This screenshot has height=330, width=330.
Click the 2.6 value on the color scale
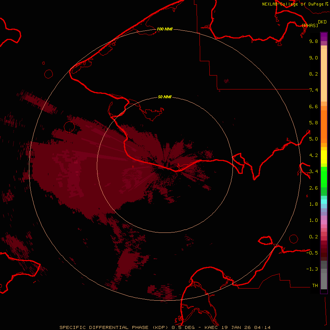(x=313, y=188)
